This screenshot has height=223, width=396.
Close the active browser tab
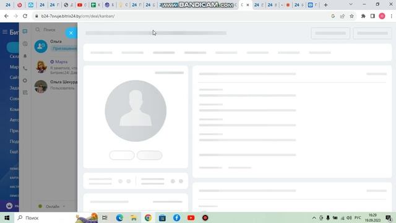point(247,5)
